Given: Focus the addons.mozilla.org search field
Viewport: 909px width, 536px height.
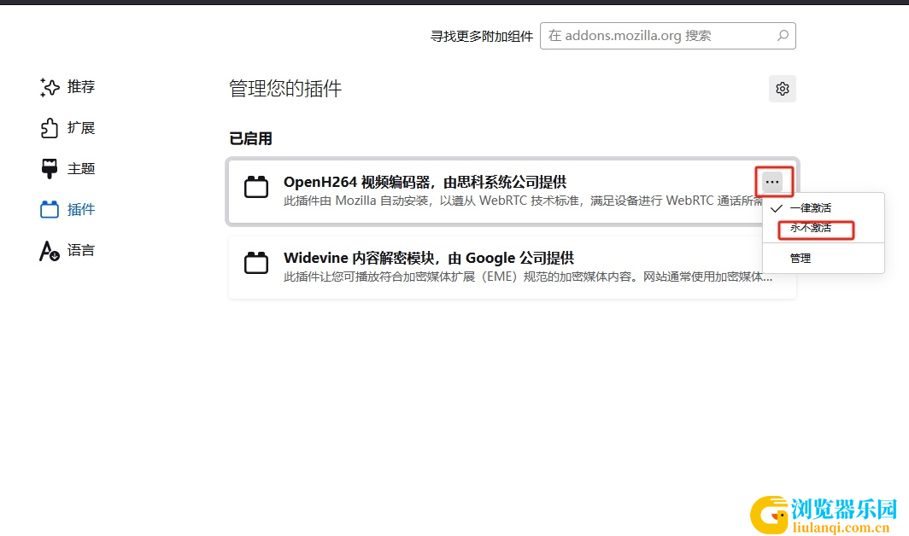Looking at the screenshot, I should [x=667, y=36].
